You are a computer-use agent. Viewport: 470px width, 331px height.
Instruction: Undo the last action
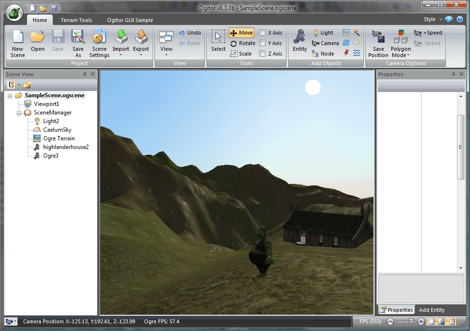(x=190, y=33)
